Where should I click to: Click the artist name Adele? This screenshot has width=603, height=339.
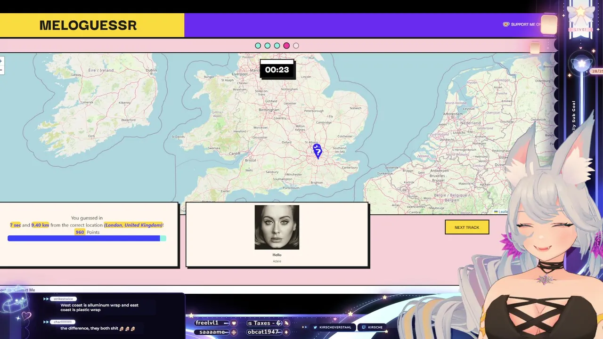[x=277, y=261]
